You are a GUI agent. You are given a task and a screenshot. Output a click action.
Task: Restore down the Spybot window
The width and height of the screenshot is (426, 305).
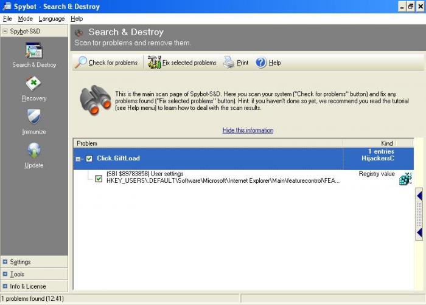(411, 7)
